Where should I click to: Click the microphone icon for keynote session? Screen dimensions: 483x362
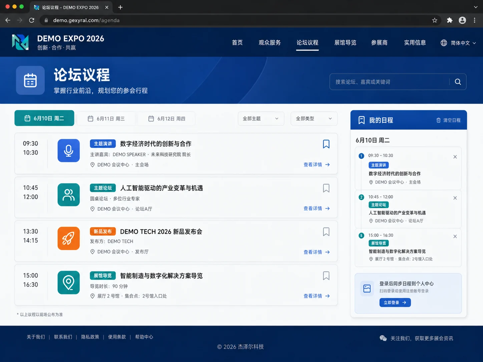pos(69,151)
